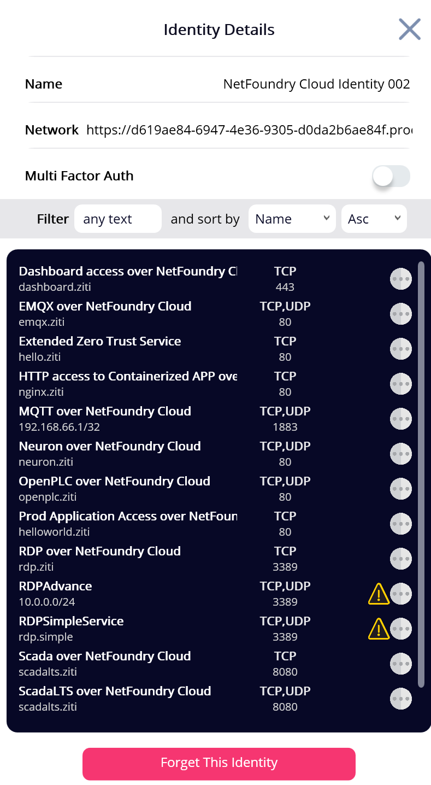The image size is (431, 785).
Task: Click hello.ziti address
Action: pos(39,357)
